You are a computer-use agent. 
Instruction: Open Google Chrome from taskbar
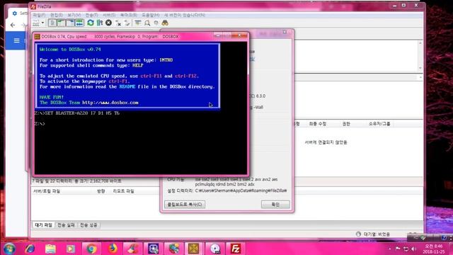click(x=91, y=249)
